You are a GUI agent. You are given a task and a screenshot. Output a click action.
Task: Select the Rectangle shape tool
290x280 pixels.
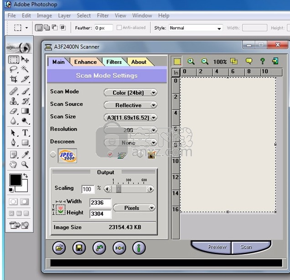[x=25, y=142]
